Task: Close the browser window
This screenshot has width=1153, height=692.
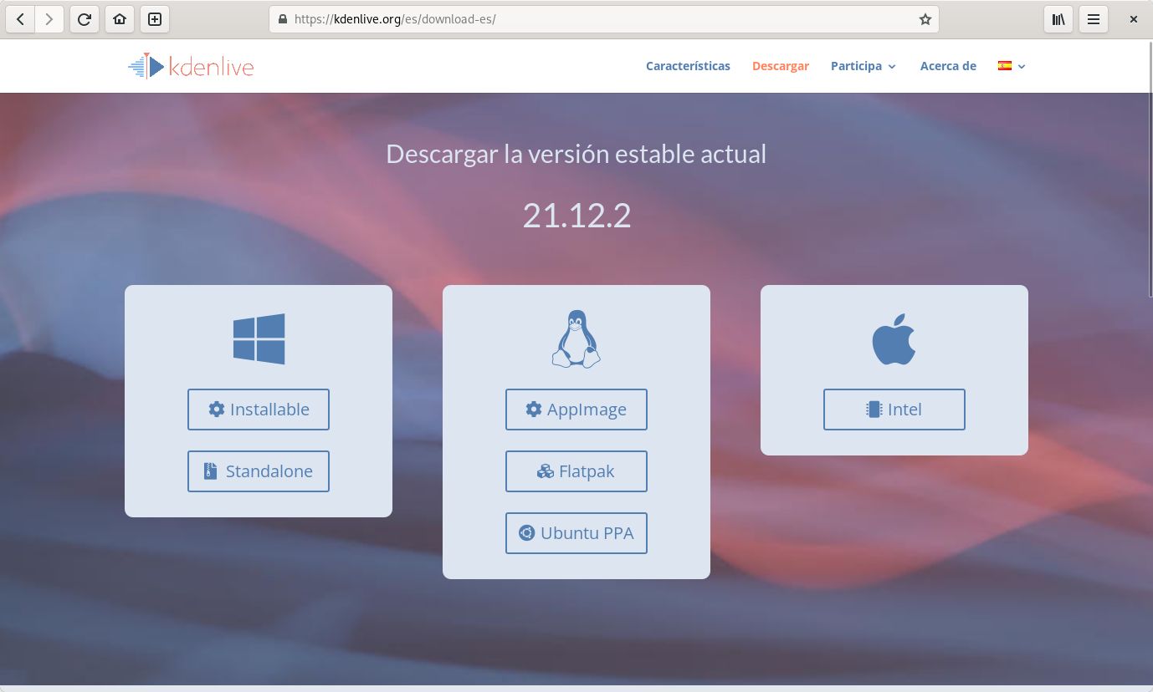Action: (x=1134, y=19)
